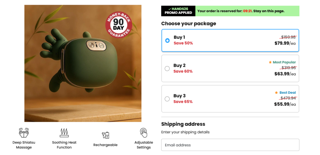320x155 pixels.
Task: Select the Buy 1 radio button
Action: pyautogui.click(x=167, y=40)
